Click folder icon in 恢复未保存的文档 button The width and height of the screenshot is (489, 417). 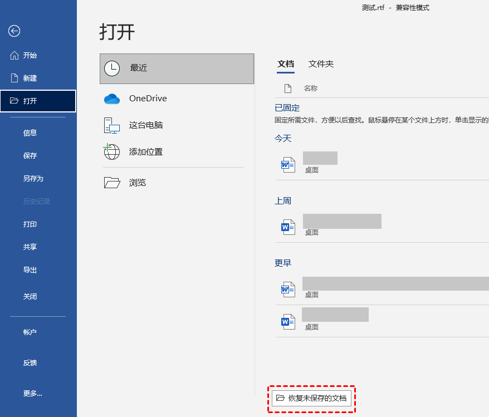click(280, 398)
